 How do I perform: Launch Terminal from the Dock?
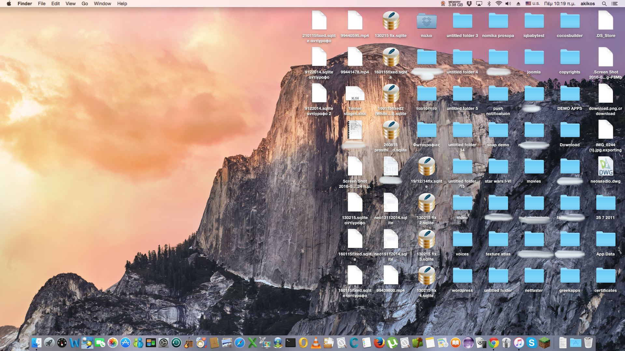point(290,343)
